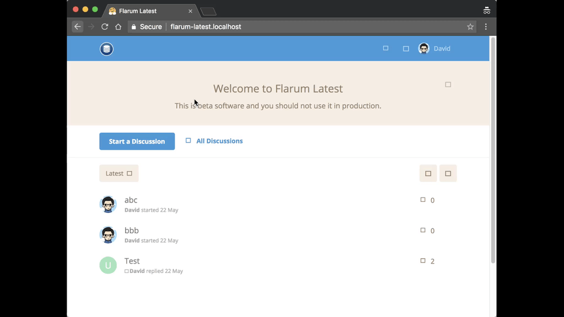Image resolution: width=564 pixels, height=317 pixels.
Task: Click the green U avatar on Test
Action: (x=108, y=265)
